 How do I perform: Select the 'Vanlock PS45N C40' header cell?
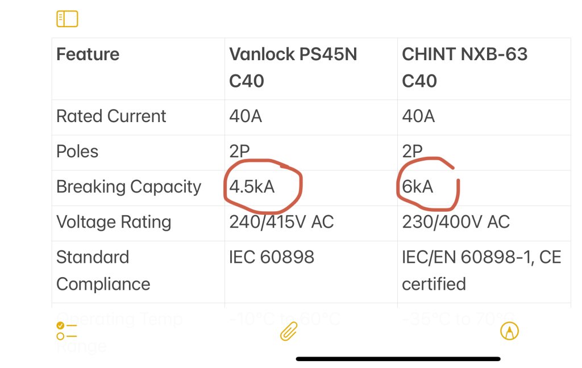[x=311, y=69]
